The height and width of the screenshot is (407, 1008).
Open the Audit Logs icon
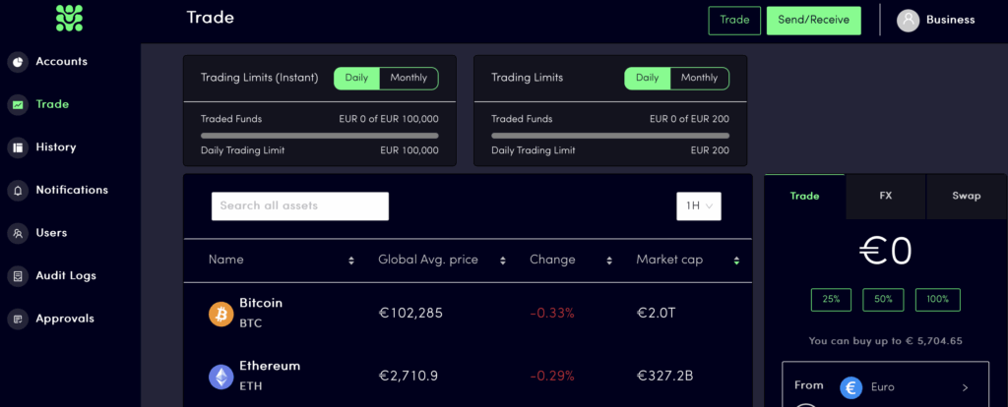click(x=18, y=276)
